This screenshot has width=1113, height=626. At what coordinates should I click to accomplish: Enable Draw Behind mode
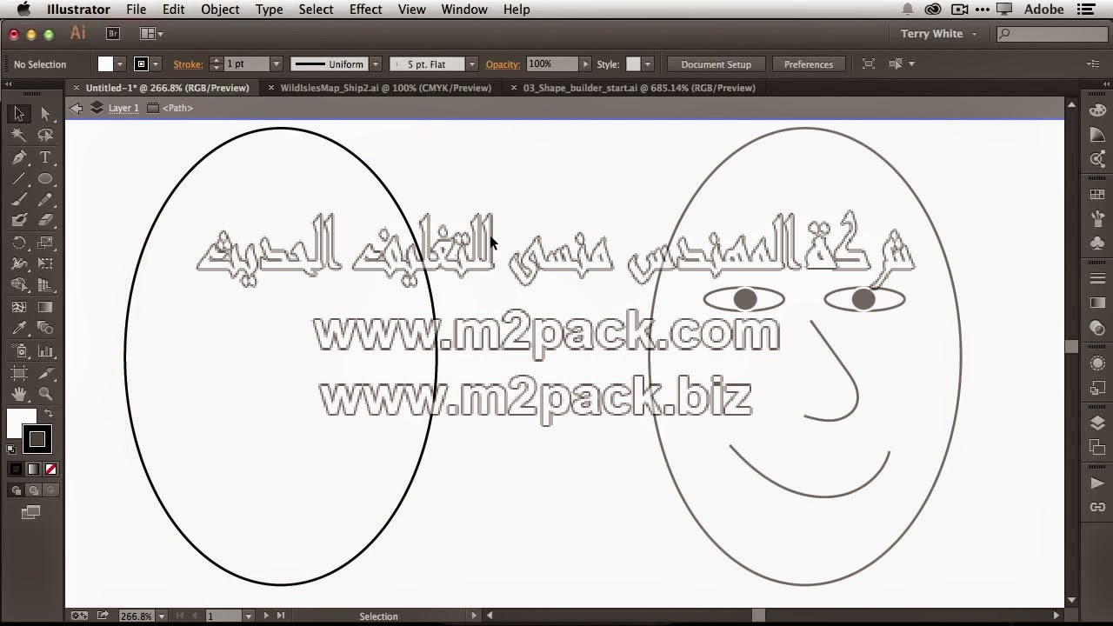click(x=33, y=490)
